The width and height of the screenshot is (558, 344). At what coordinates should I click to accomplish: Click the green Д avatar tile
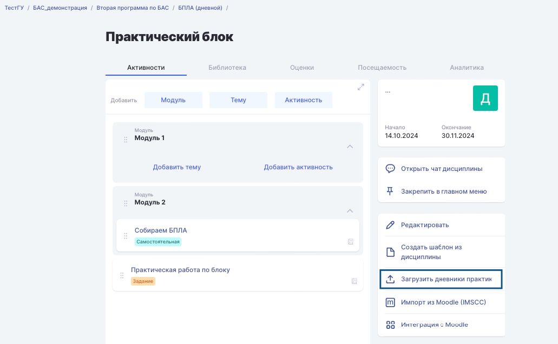pyautogui.click(x=485, y=98)
